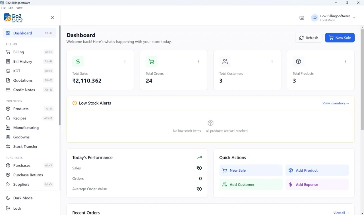The image size is (364, 215).
Task: Click the Total Customers people icon
Action: (x=225, y=62)
